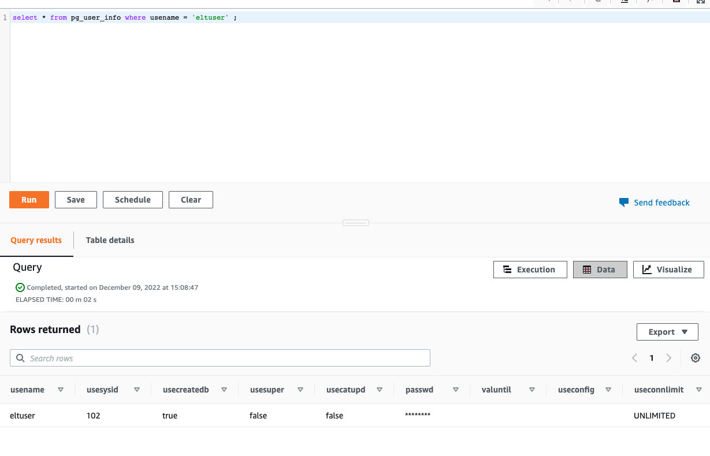This screenshot has height=456, width=710.
Task: Place cursor in SQL line 1
Action: click(x=359, y=18)
